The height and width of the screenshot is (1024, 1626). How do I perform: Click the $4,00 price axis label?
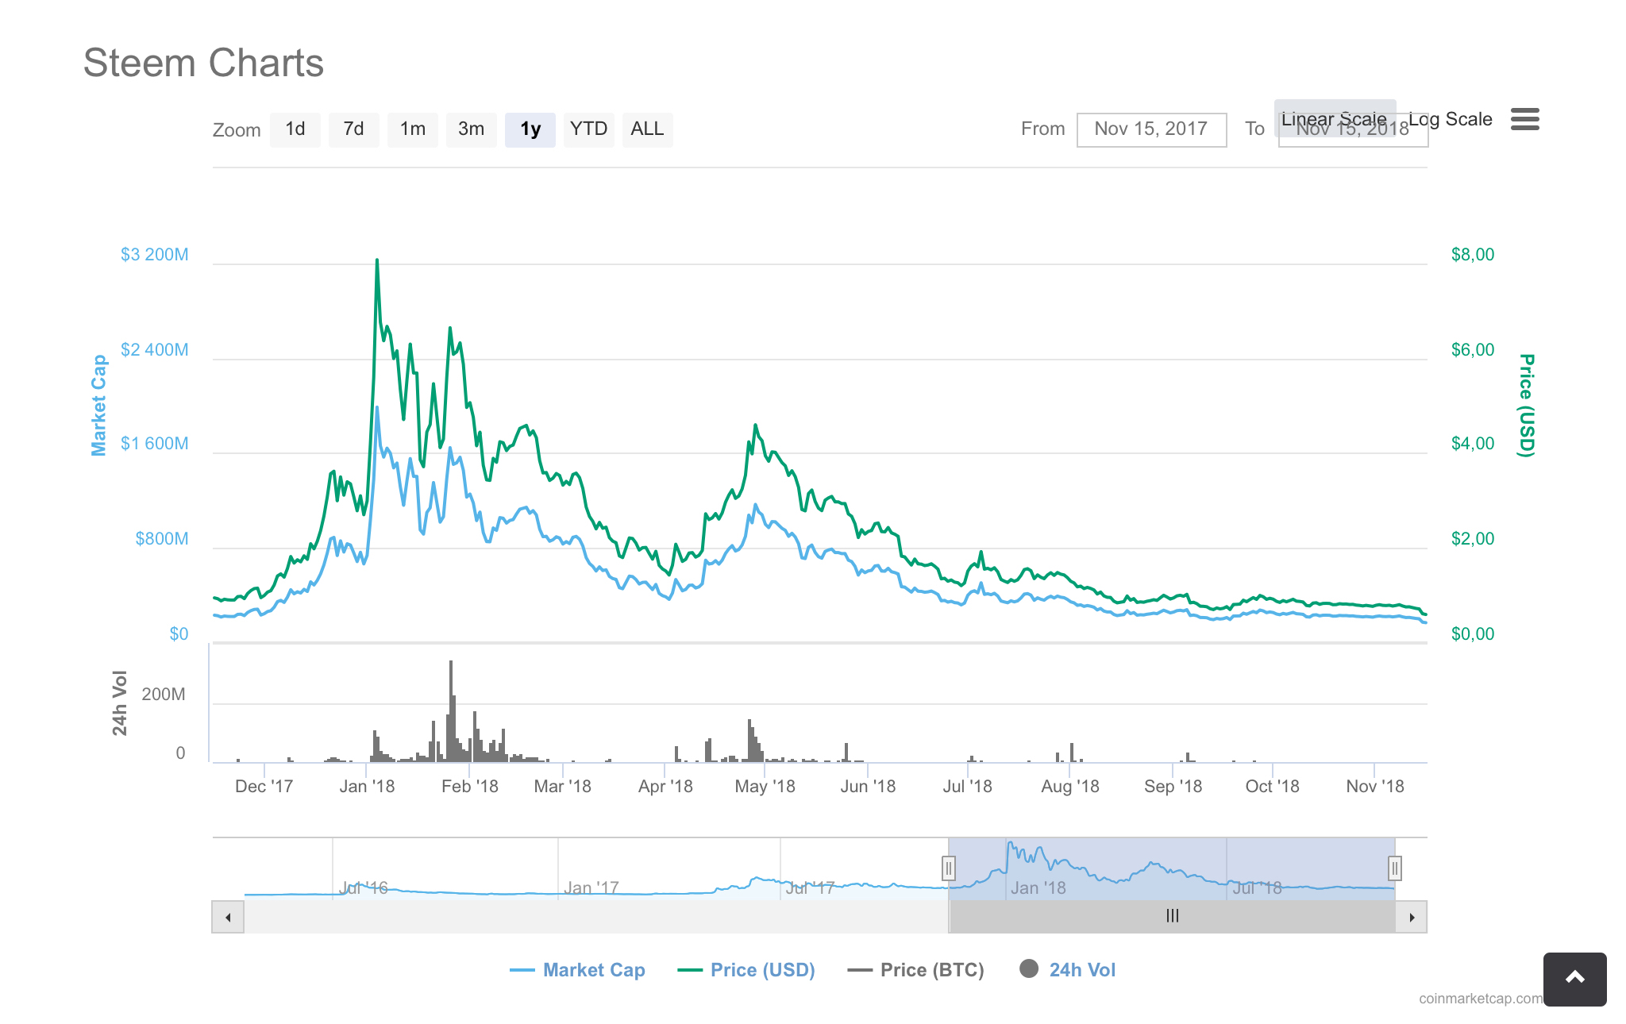pos(1473,444)
